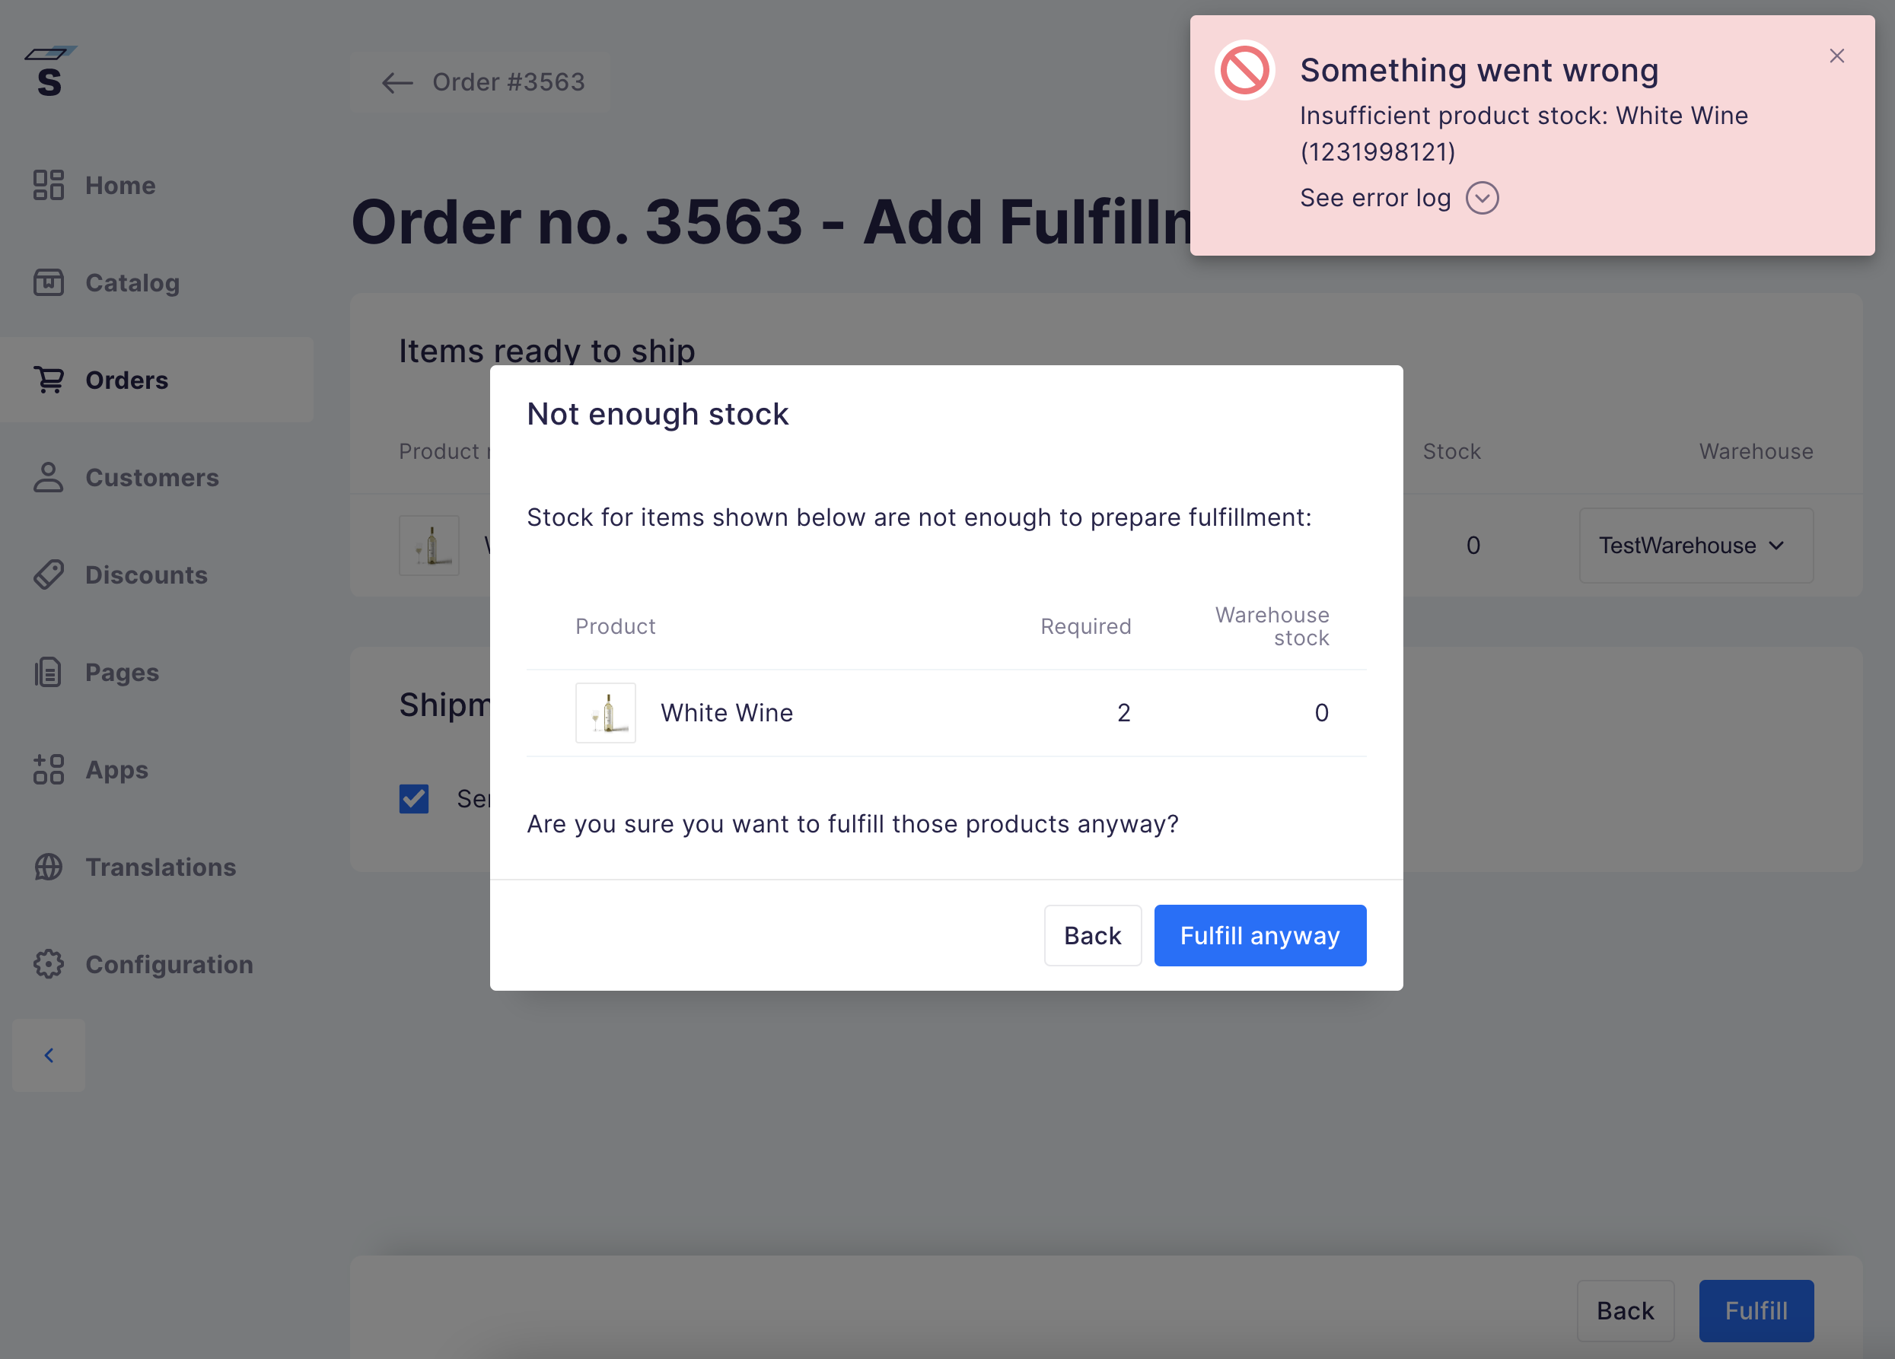
Task: Click the Fulfill anyway button
Action: [1260, 934]
